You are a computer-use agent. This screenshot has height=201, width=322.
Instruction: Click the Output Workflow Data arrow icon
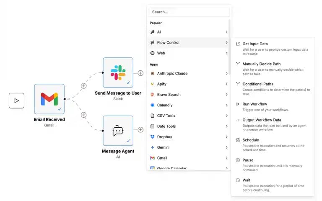coord(238,120)
